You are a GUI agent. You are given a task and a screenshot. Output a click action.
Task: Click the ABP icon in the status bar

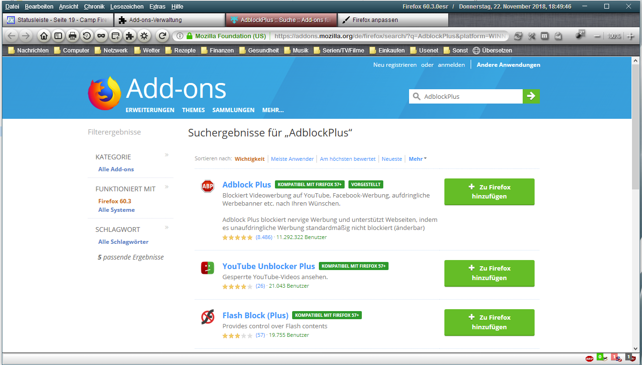589,358
